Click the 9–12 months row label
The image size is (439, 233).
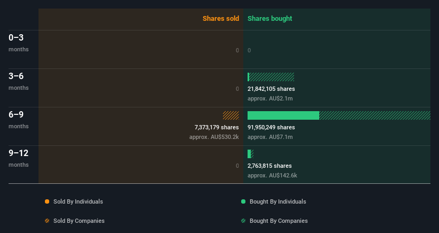19,158
